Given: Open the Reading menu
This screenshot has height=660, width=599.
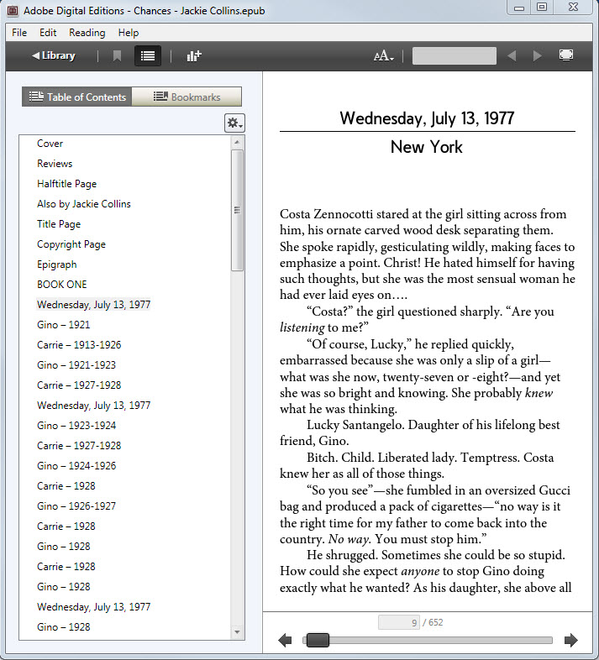Looking at the screenshot, I should tap(87, 33).
